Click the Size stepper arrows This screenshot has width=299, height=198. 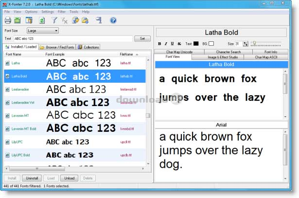tap(246, 44)
